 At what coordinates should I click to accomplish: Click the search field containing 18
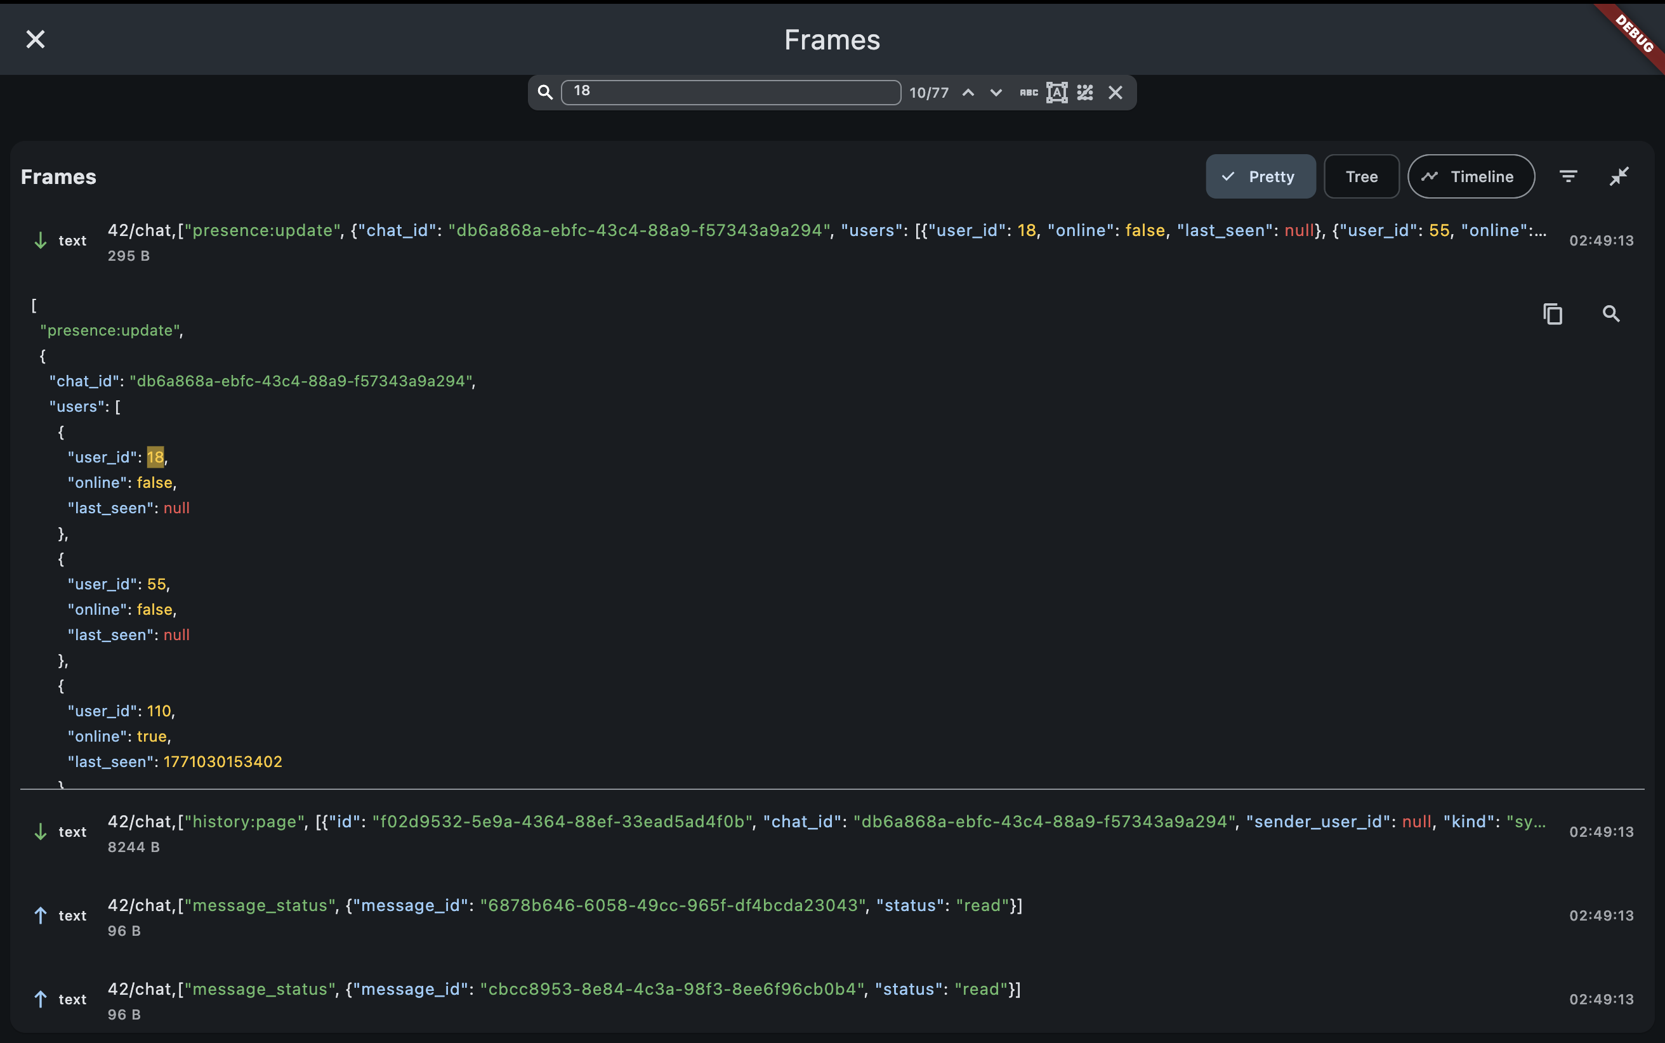tap(731, 92)
